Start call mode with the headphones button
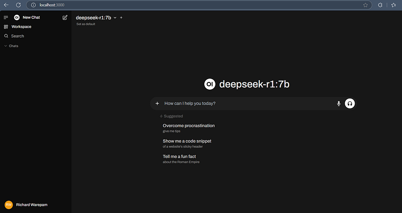The width and height of the screenshot is (402, 213). (x=350, y=103)
